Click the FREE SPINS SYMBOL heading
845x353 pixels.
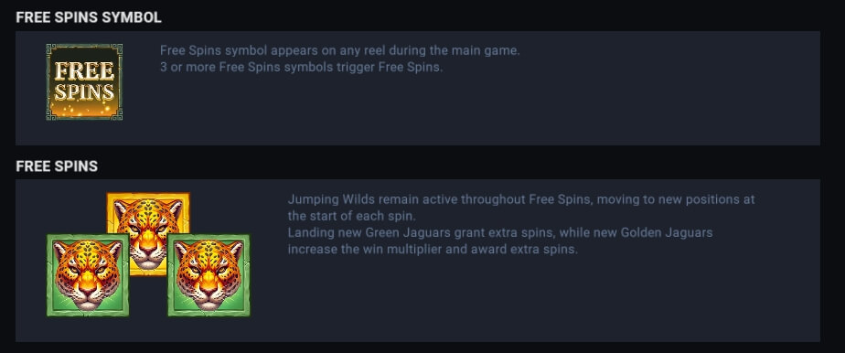(x=89, y=17)
